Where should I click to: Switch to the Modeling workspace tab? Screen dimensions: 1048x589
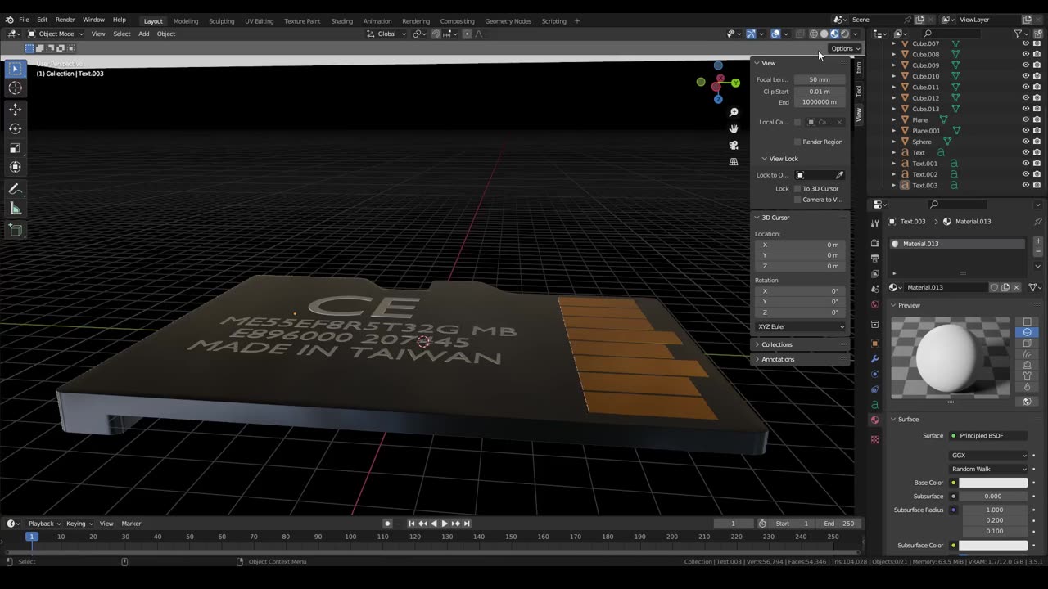[x=186, y=20]
